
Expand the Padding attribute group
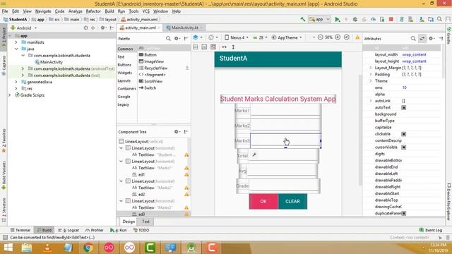click(370, 74)
